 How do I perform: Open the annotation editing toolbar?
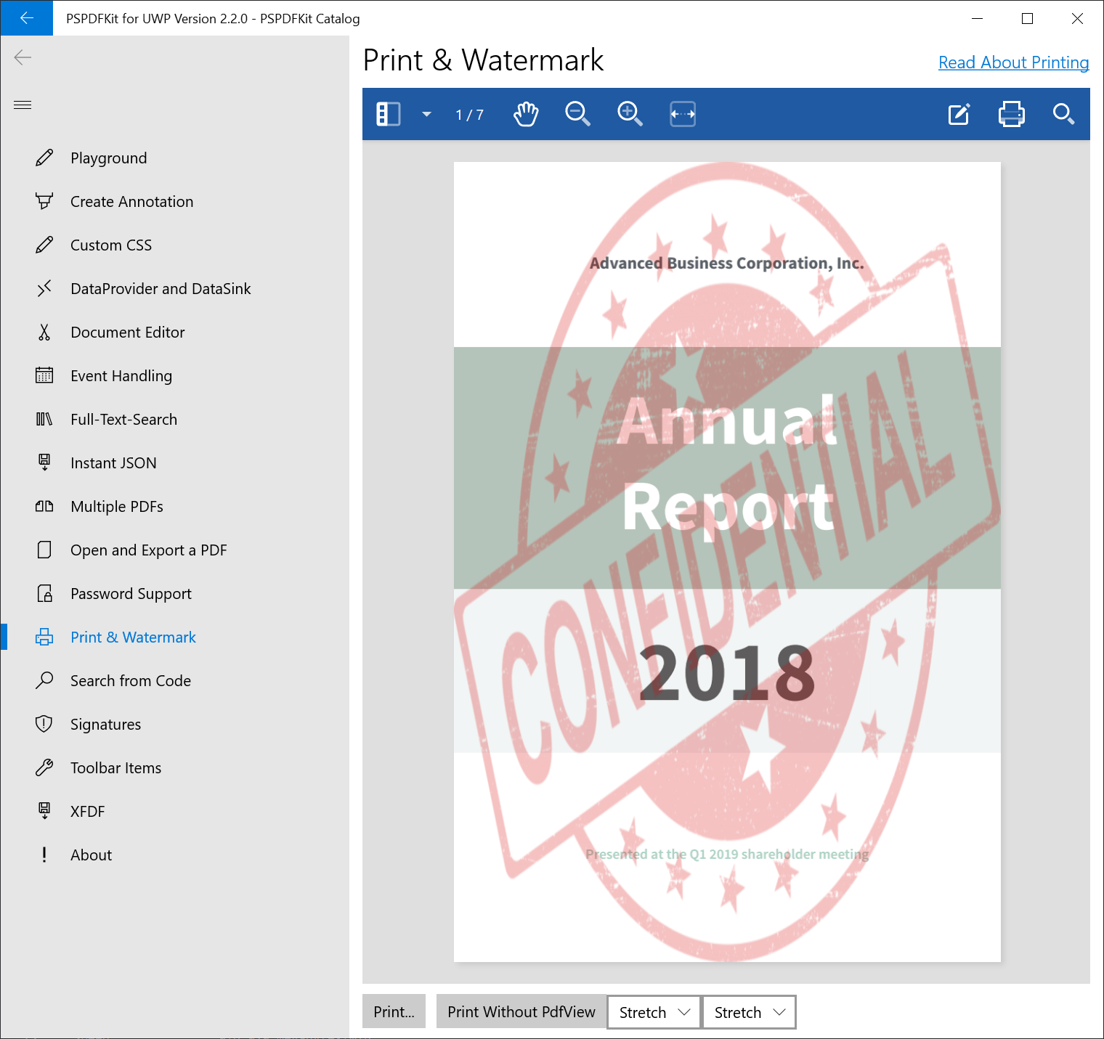[959, 114]
